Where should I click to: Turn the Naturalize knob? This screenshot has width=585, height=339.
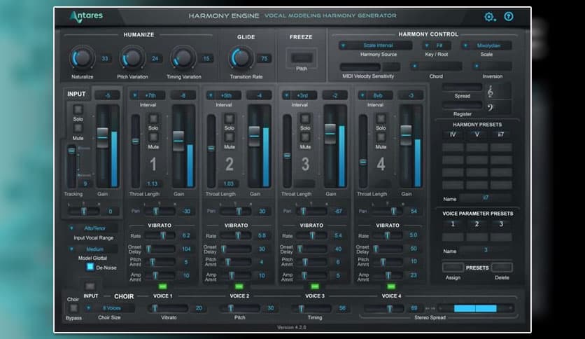pos(82,58)
